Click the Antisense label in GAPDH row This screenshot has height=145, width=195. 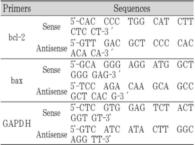pos(52,134)
